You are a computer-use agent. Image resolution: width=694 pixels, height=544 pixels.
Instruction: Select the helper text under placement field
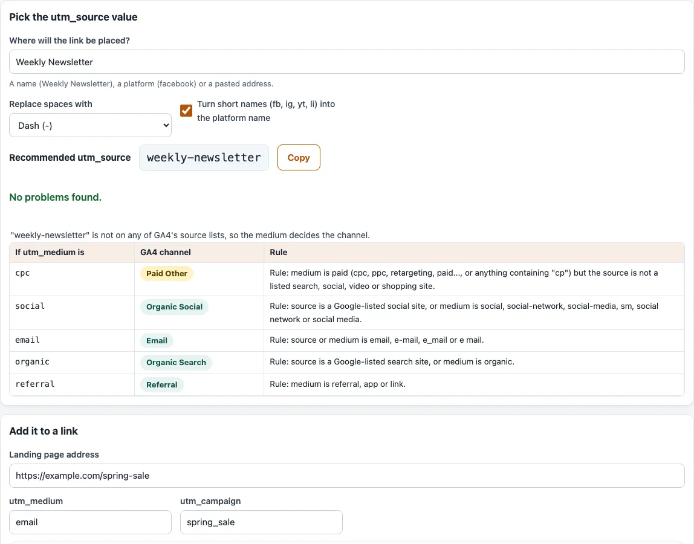pyautogui.click(x=141, y=83)
